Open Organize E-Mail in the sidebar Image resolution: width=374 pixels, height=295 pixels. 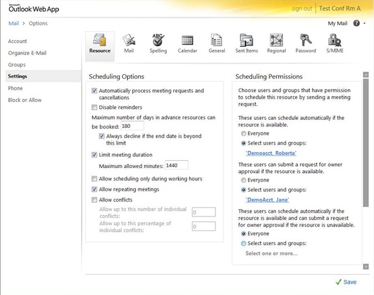point(27,53)
